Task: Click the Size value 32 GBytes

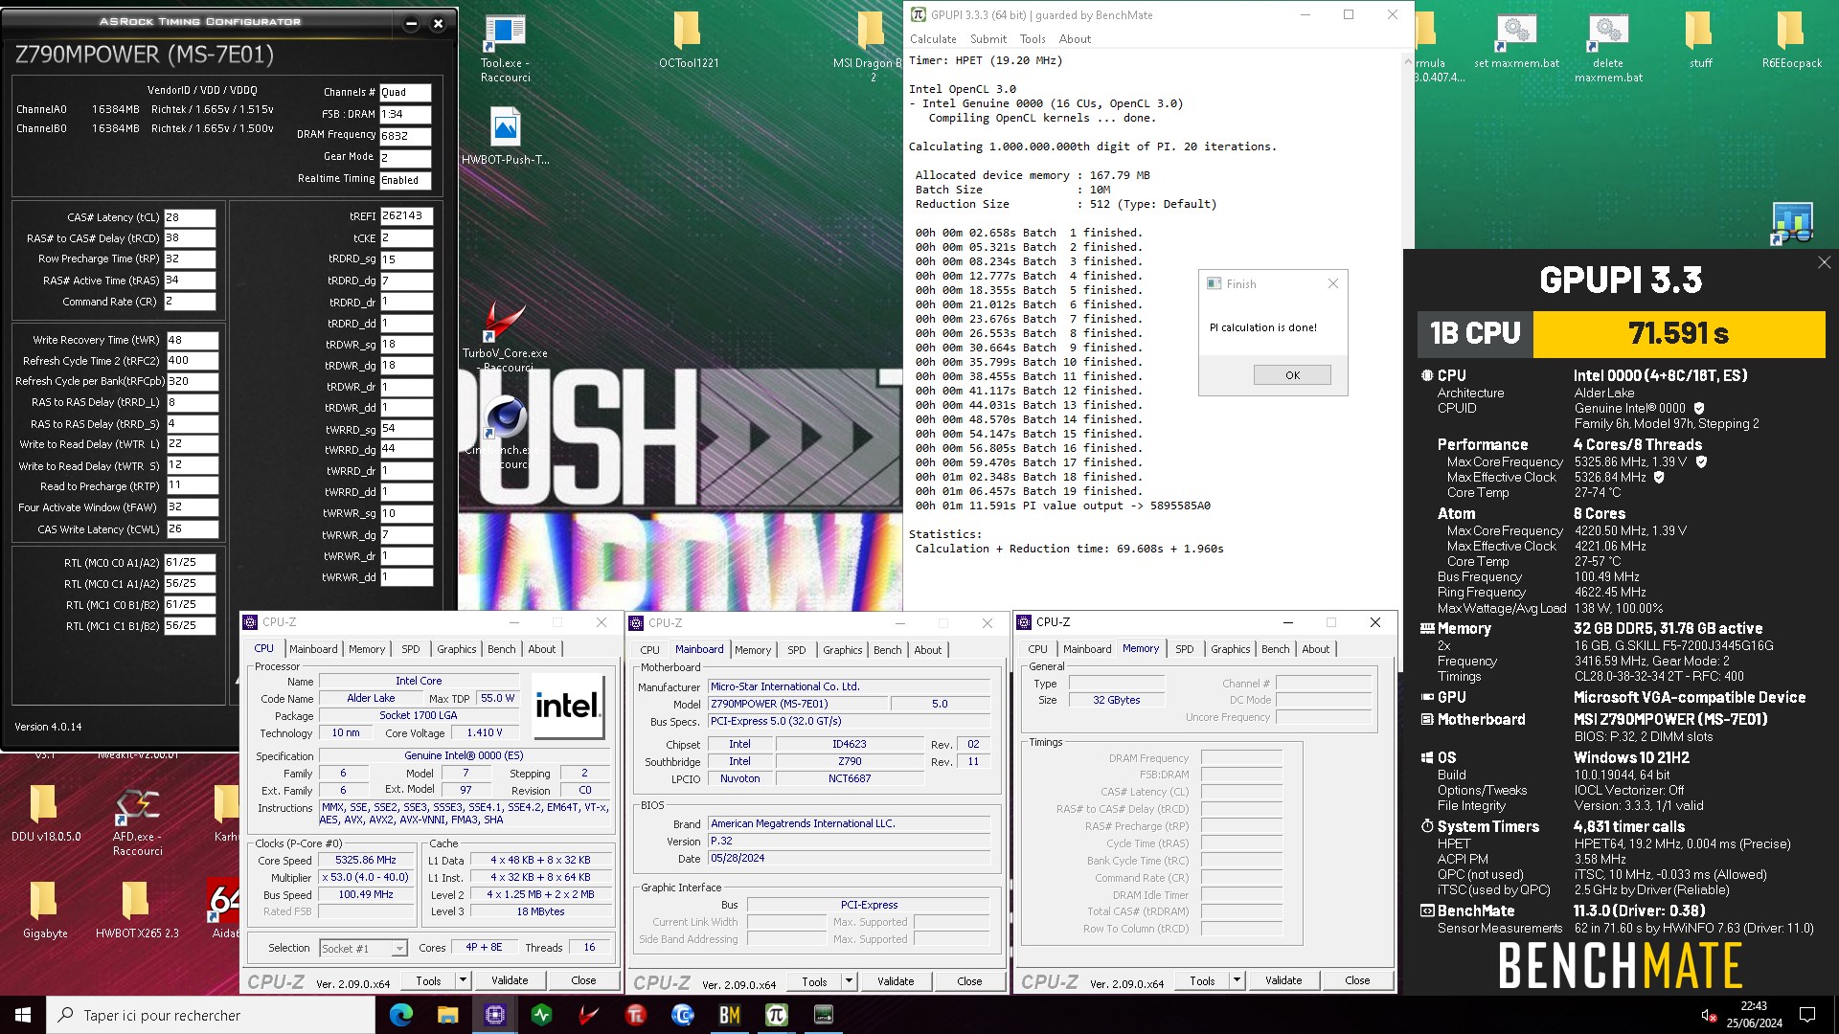Action: coord(1117,700)
